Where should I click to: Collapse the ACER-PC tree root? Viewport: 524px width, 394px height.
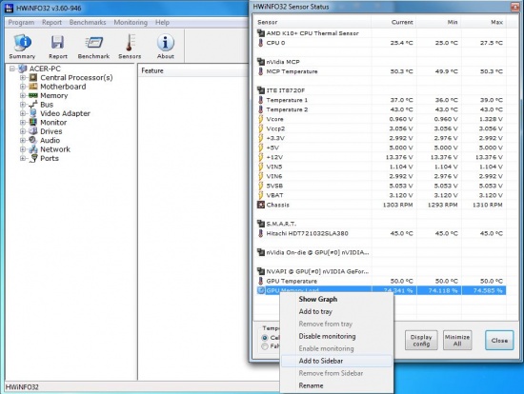(12, 69)
